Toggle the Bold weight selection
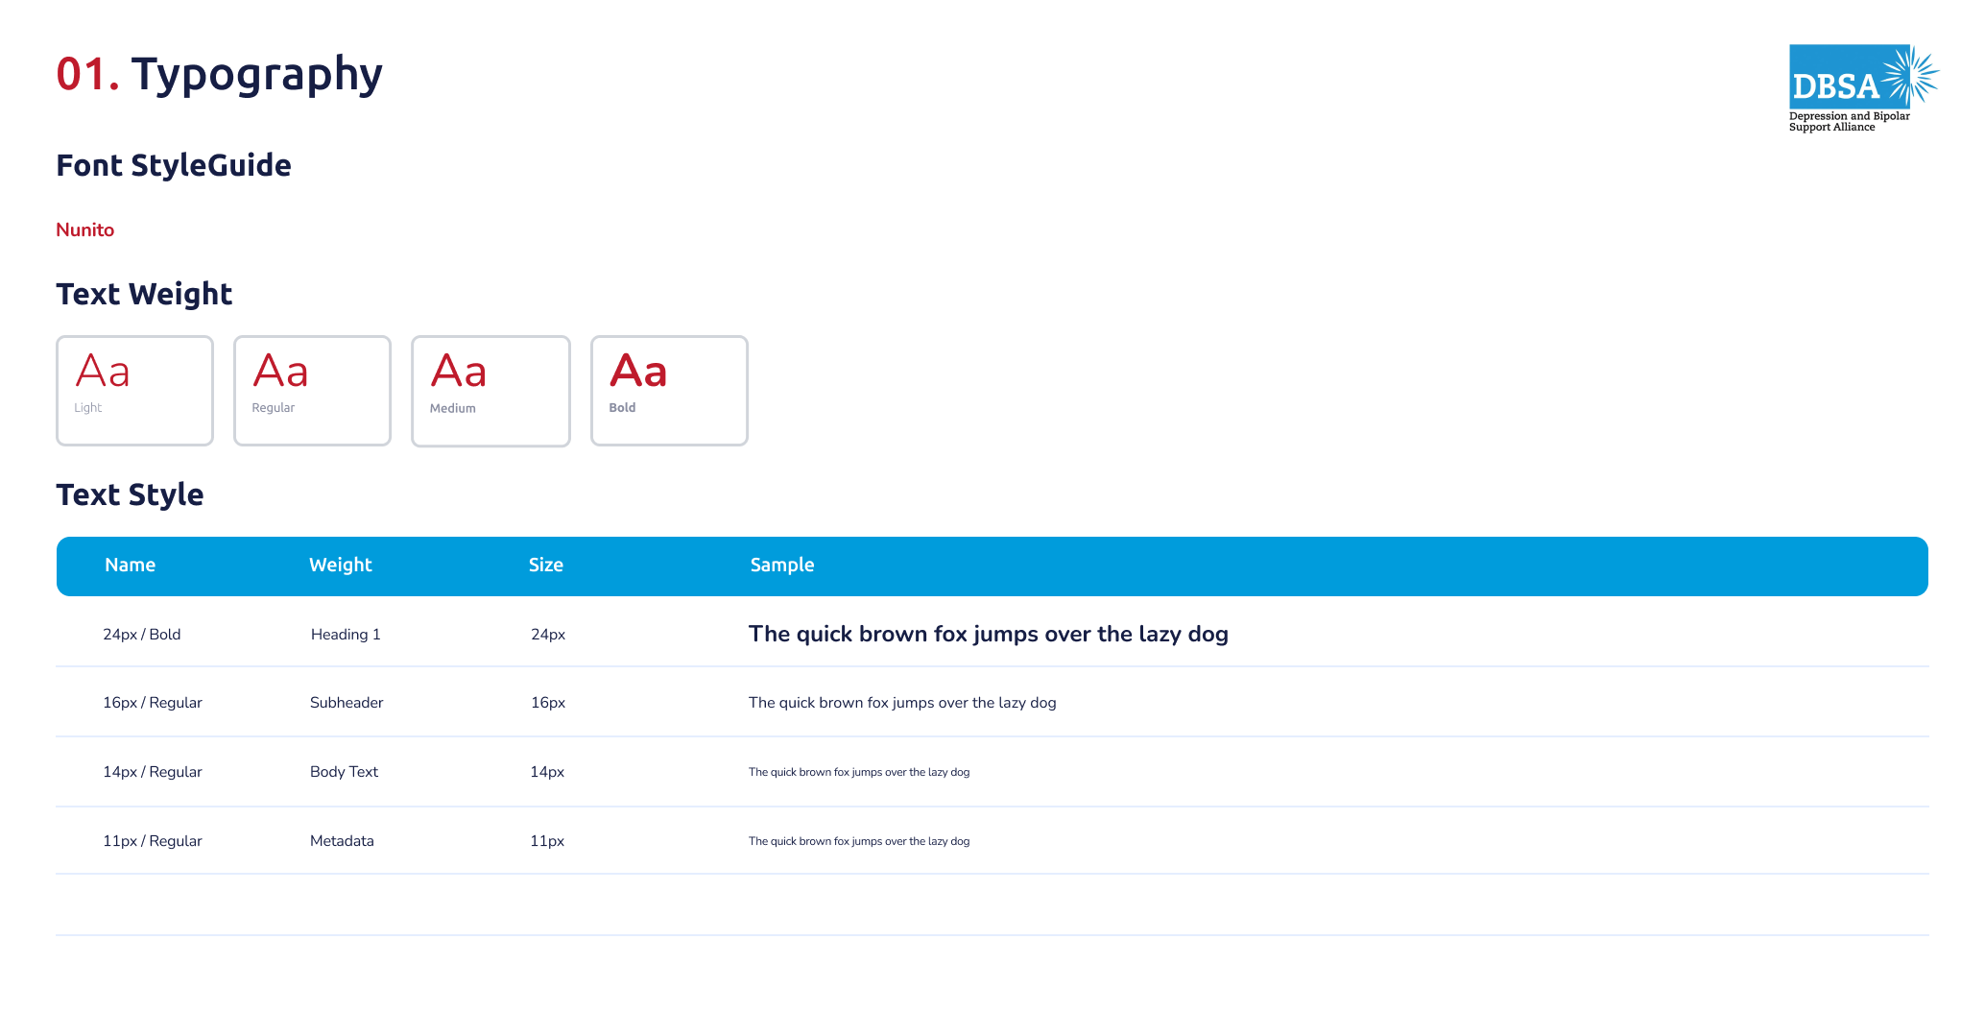Screen dimensions: 1985x1036 [x=669, y=390]
